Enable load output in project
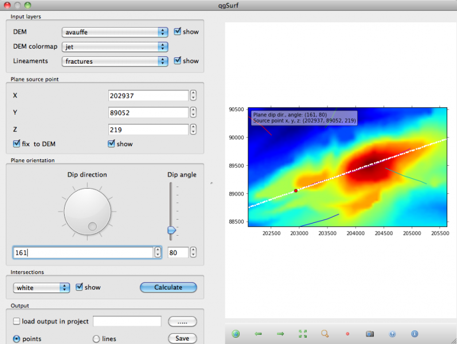 (17, 321)
